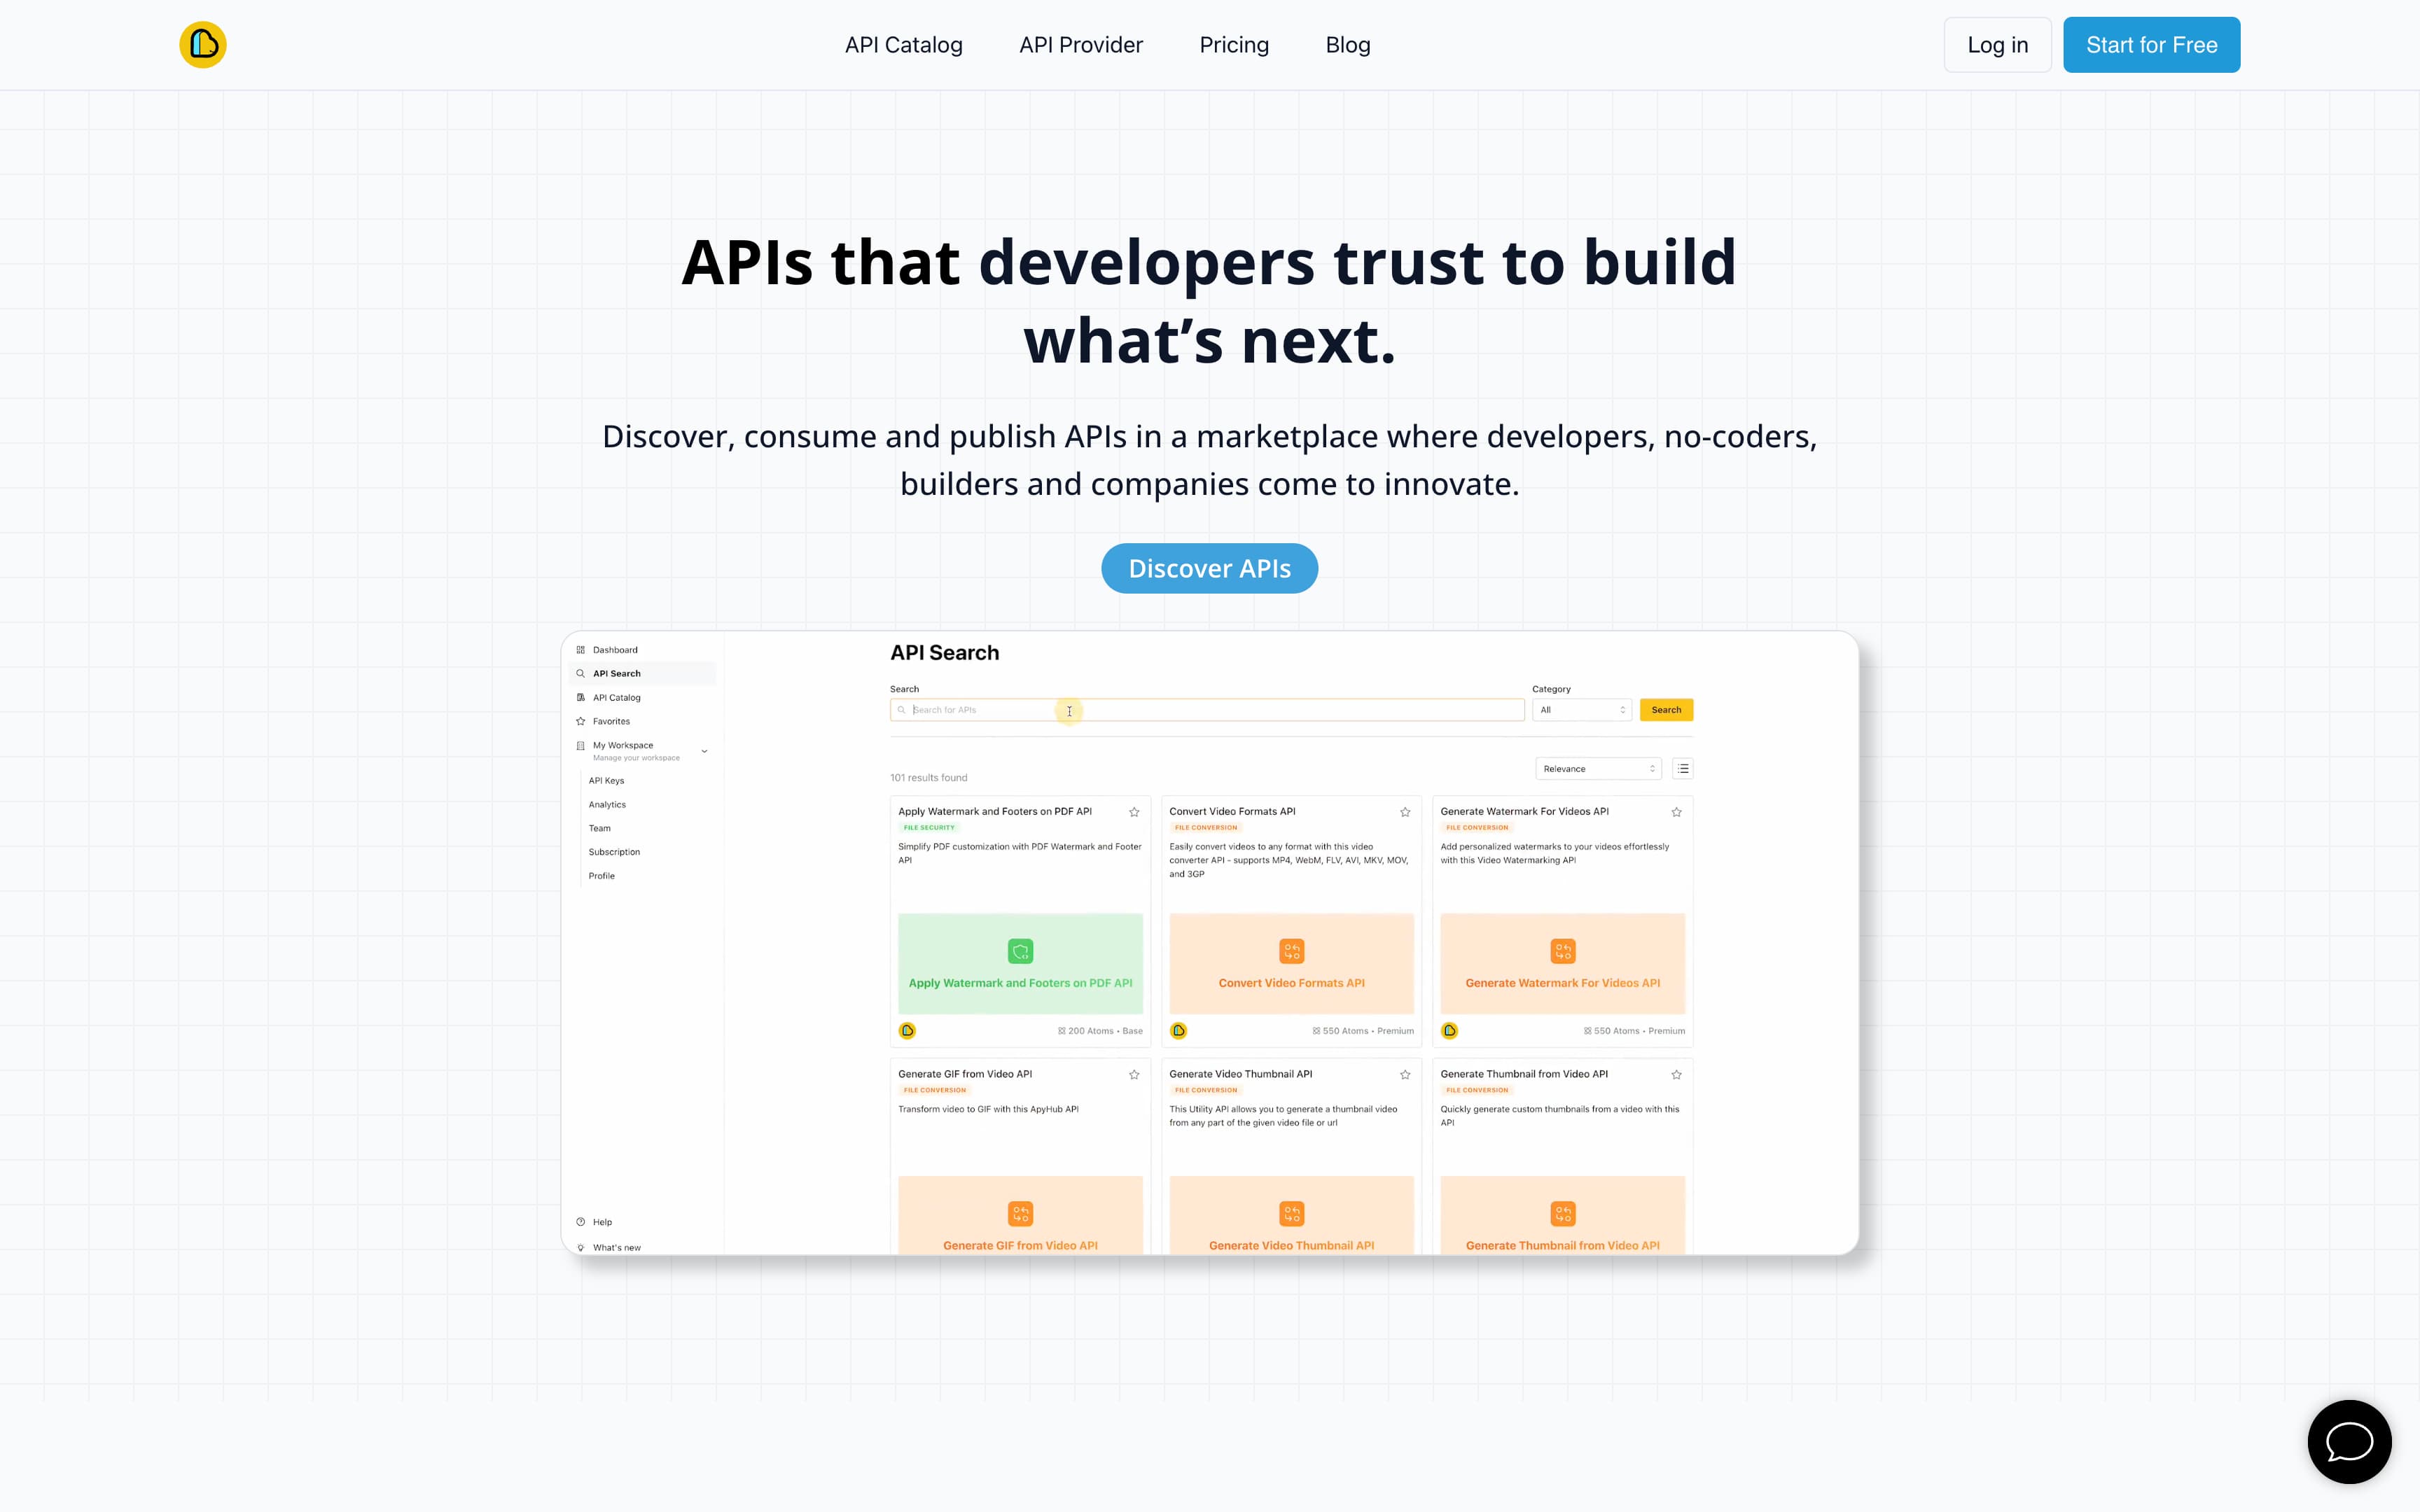This screenshot has height=1512, width=2420.
Task: Collapse My Workspace using its chevron
Action: 704,750
